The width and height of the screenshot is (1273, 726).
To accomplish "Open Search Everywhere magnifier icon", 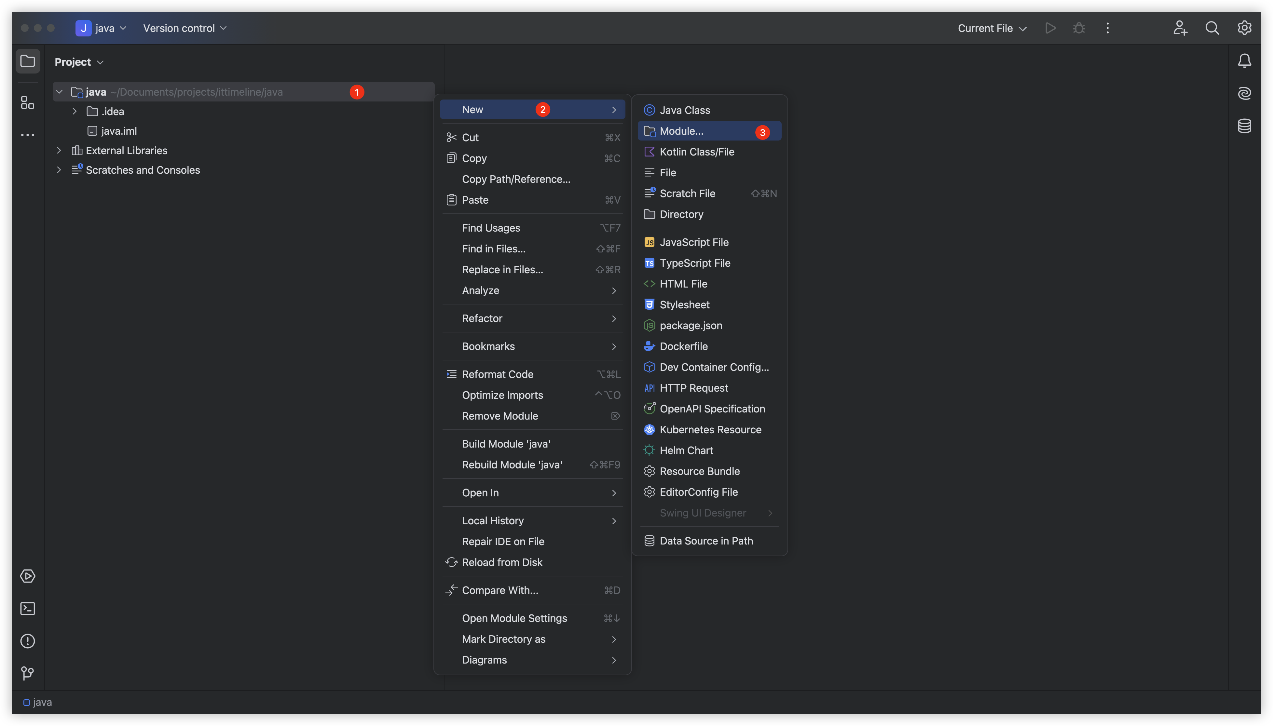I will tap(1211, 28).
